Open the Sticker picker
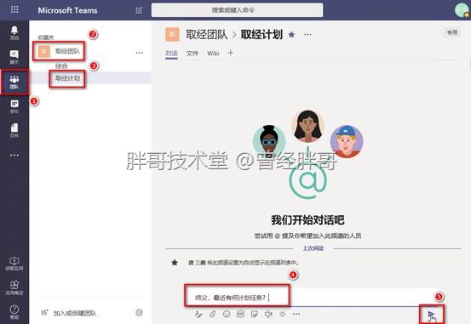The width and height of the screenshot is (471, 324). [x=255, y=314]
